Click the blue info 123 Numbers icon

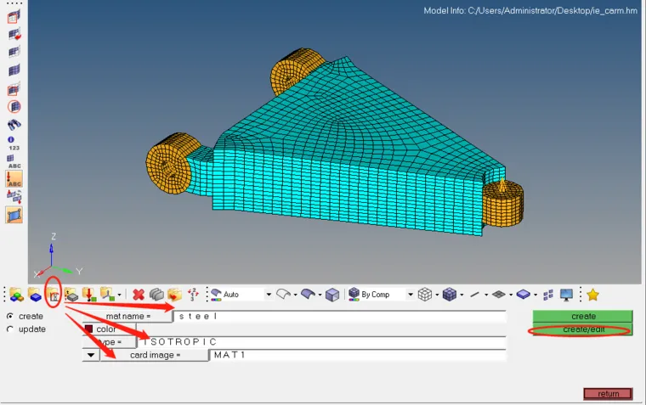click(x=14, y=143)
